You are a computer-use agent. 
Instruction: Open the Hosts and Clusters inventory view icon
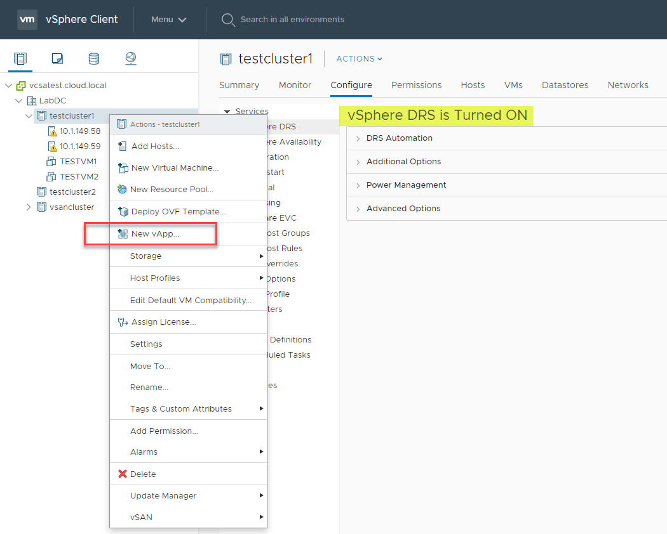[20, 58]
